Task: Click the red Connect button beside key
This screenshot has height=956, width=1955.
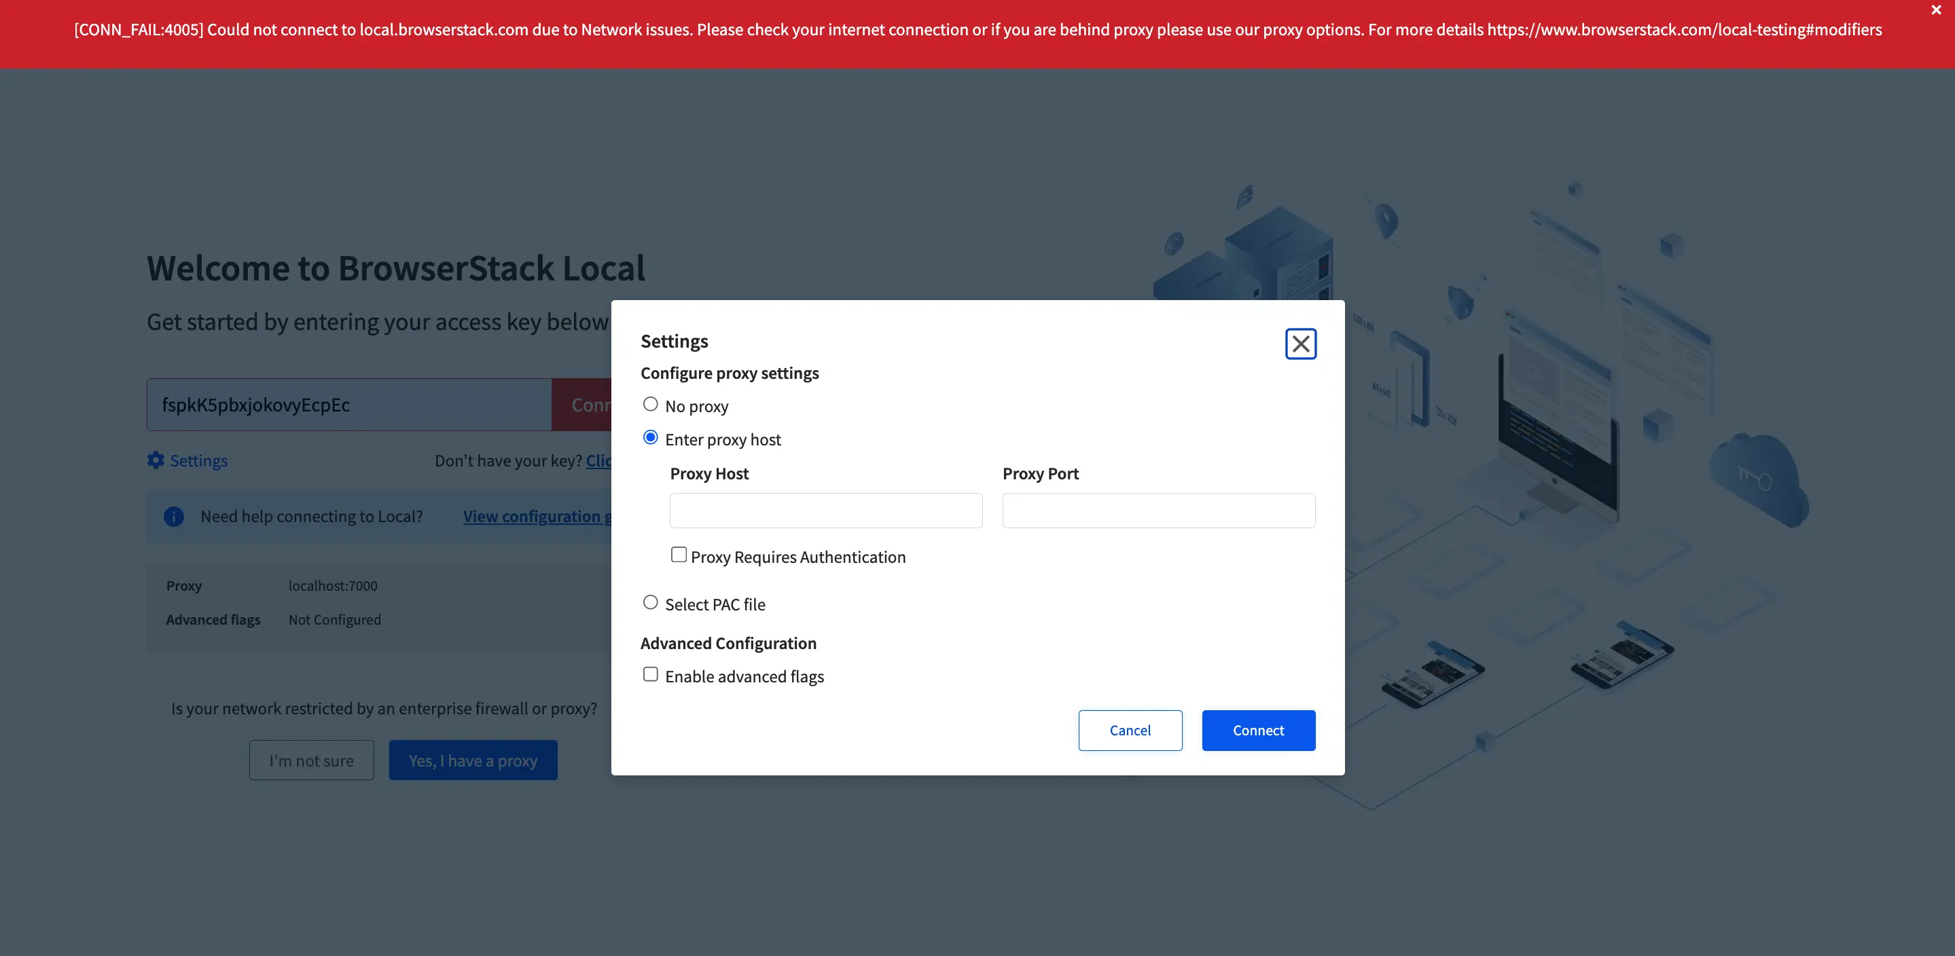Action: pos(583,405)
